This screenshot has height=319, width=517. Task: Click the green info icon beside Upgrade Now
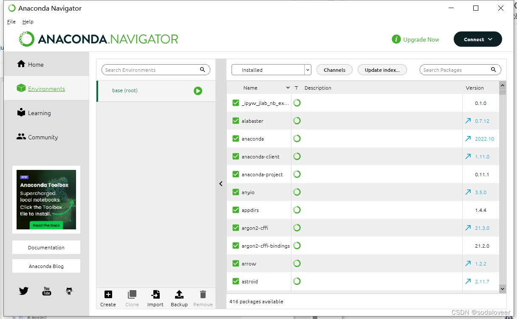[x=396, y=40]
